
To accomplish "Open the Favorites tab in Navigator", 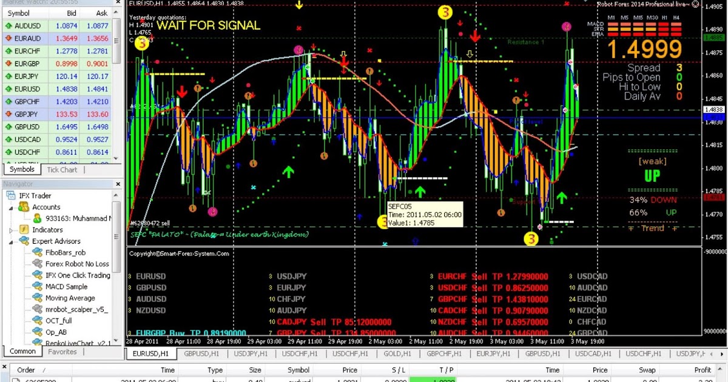I will pos(62,352).
